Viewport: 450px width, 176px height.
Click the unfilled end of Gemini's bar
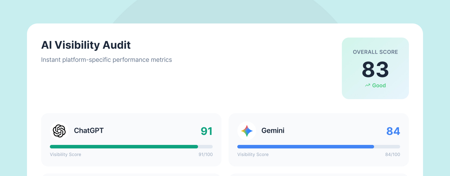pyautogui.click(x=387, y=147)
